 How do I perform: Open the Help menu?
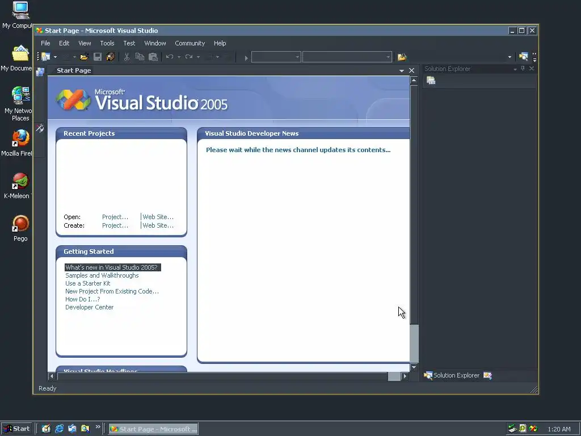(x=220, y=43)
